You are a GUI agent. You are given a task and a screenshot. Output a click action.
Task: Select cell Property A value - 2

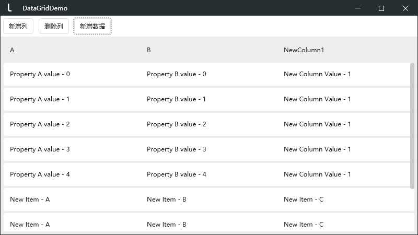click(72, 124)
